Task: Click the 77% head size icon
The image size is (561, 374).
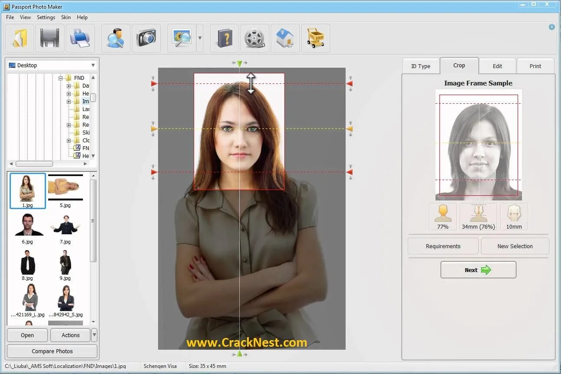Action: 443,217
